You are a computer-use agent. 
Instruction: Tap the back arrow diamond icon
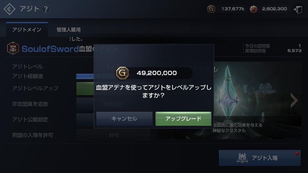pos(10,9)
